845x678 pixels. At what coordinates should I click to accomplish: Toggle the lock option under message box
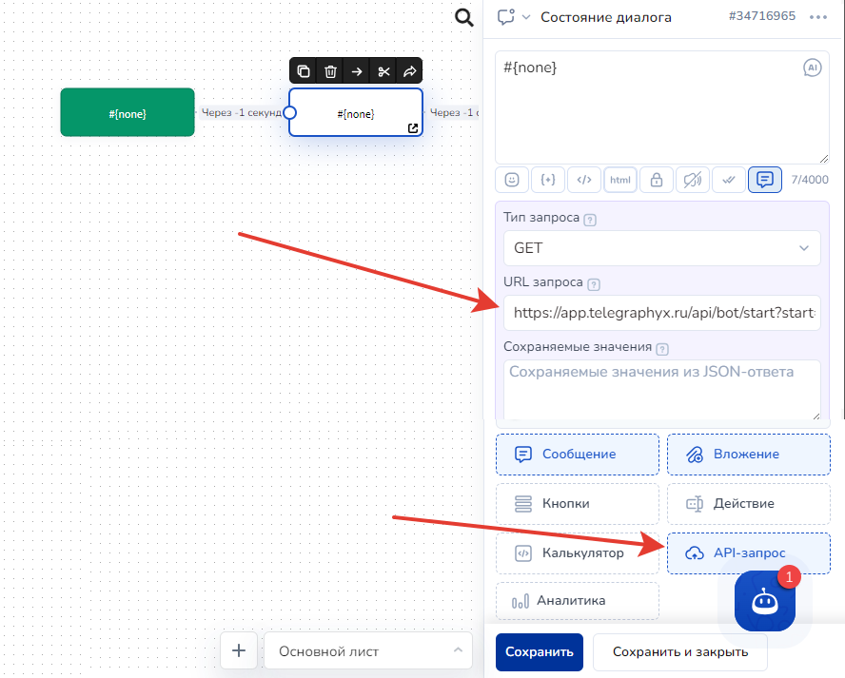[x=657, y=180]
